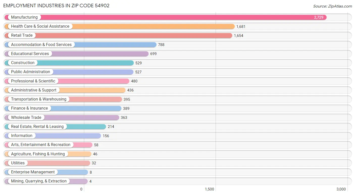Image resolution: width=355 pixels, height=195 pixels.
Task: Click the 527 value label
Action: 138,72
